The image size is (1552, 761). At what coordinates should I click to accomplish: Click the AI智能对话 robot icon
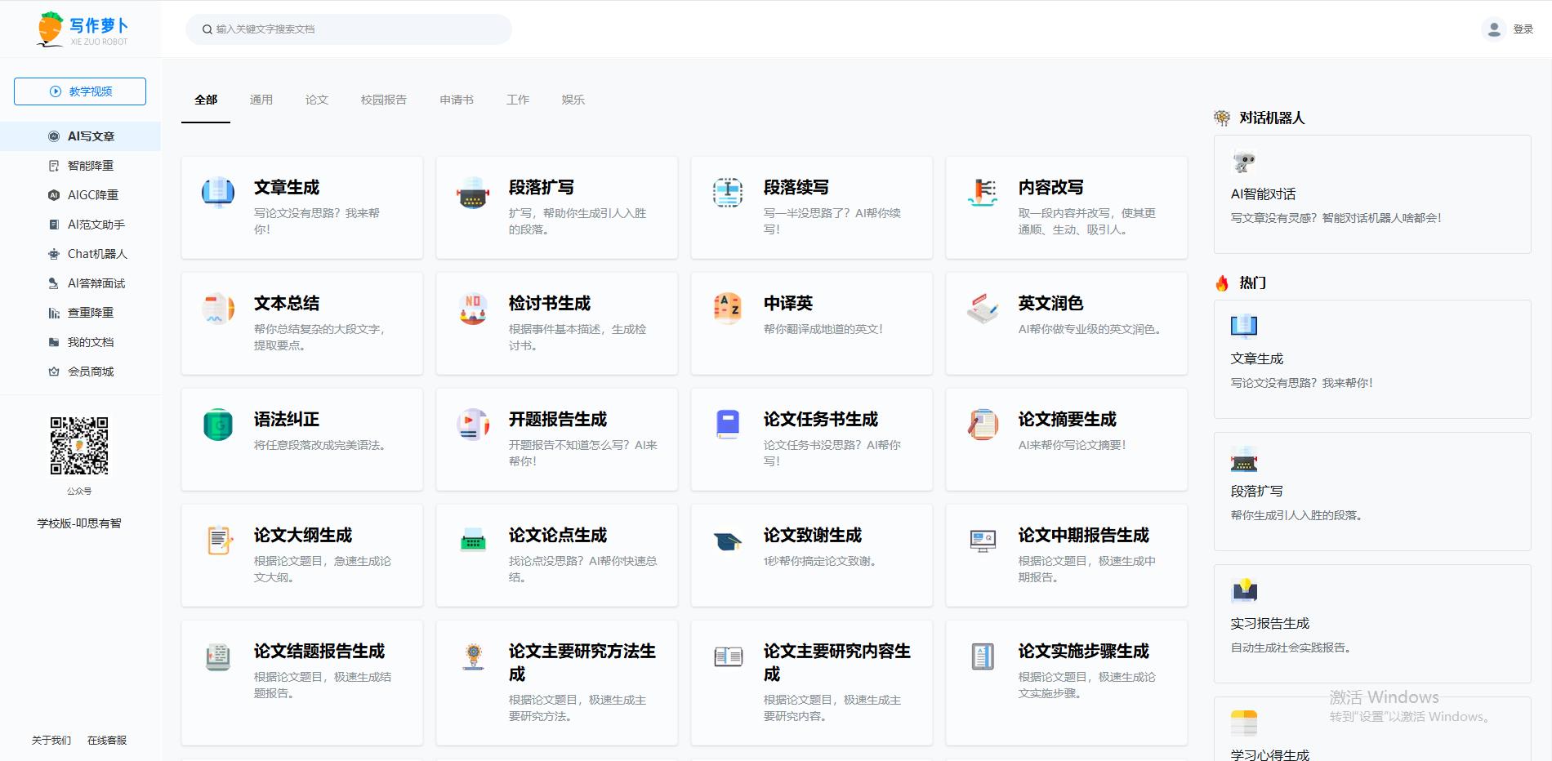point(1244,162)
